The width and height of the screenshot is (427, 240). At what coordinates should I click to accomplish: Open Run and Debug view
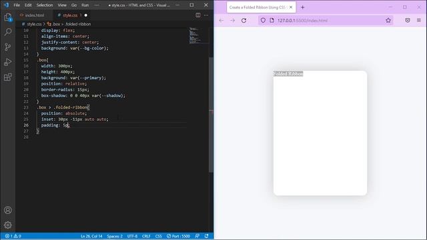[x=8, y=62]
